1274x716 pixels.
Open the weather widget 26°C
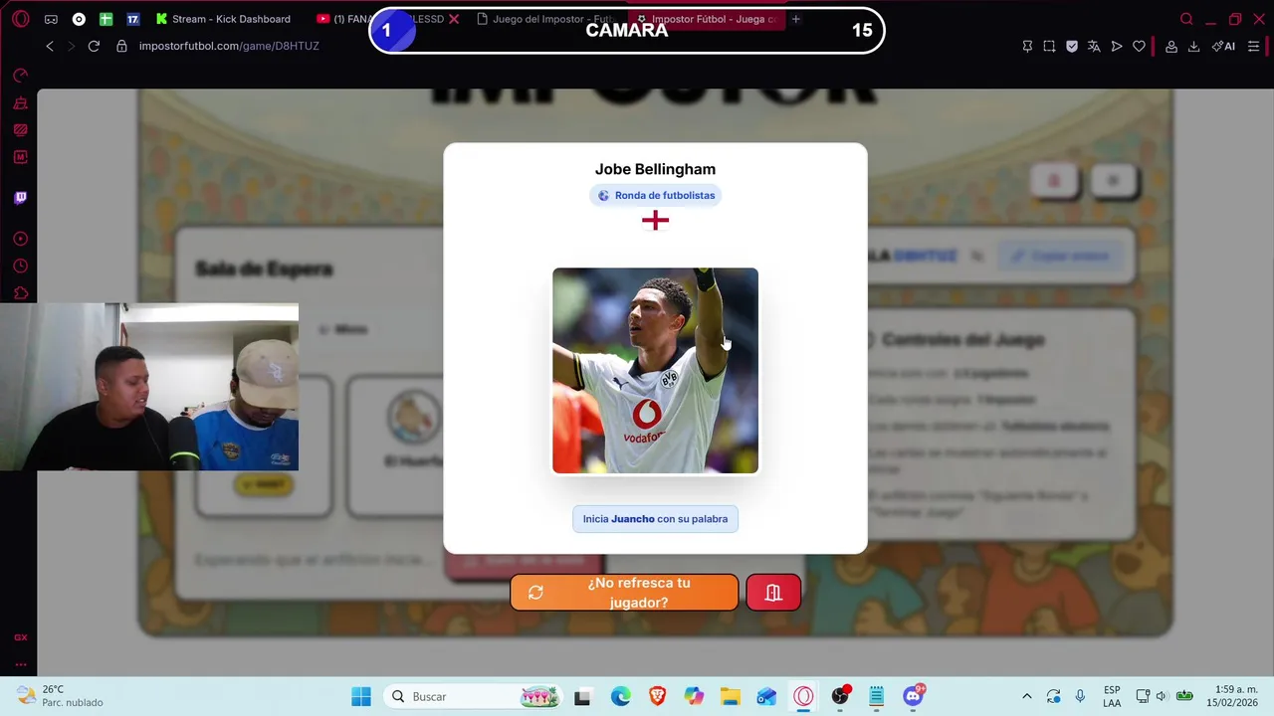[x=60, y=696]
